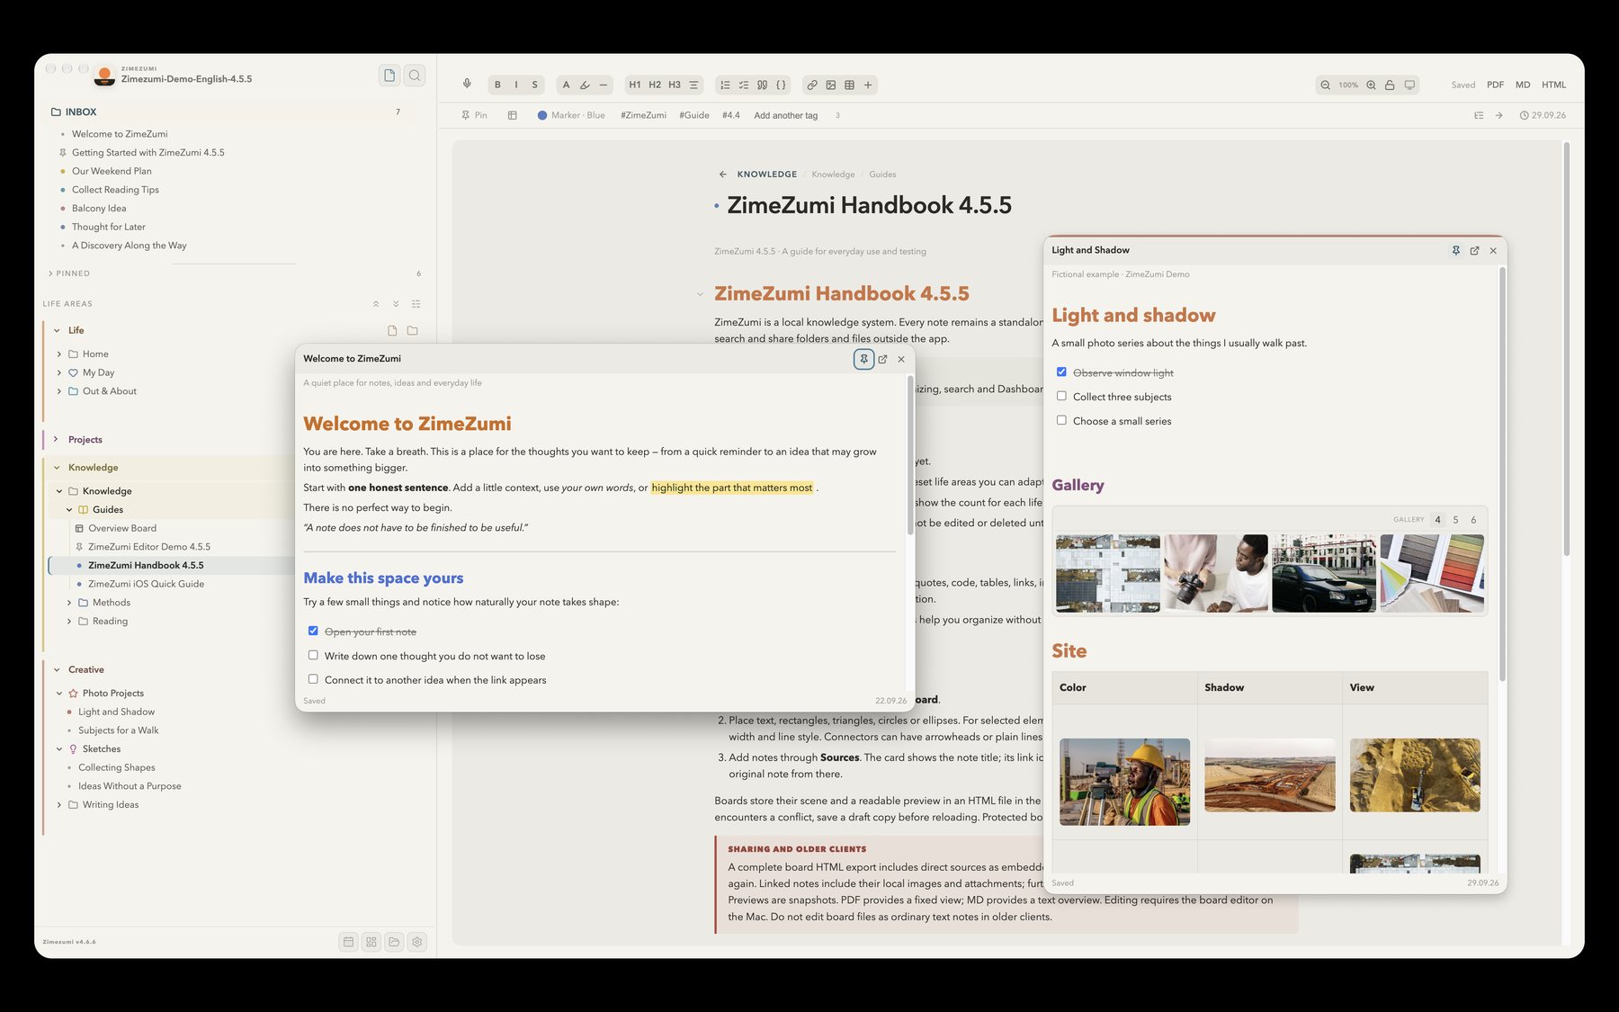Image resolution: width=1619 pixels, height=1012 pixels.
Task: Check 'Choose a small series' checkbox
Action: coord(1061,420)
